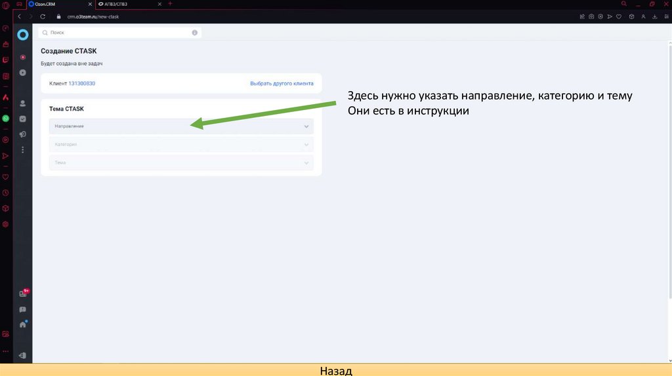Open the downloads icon in browser toolbar
Image resolution: width=672 pixels, height=376 pixels.
coord(655,16)
